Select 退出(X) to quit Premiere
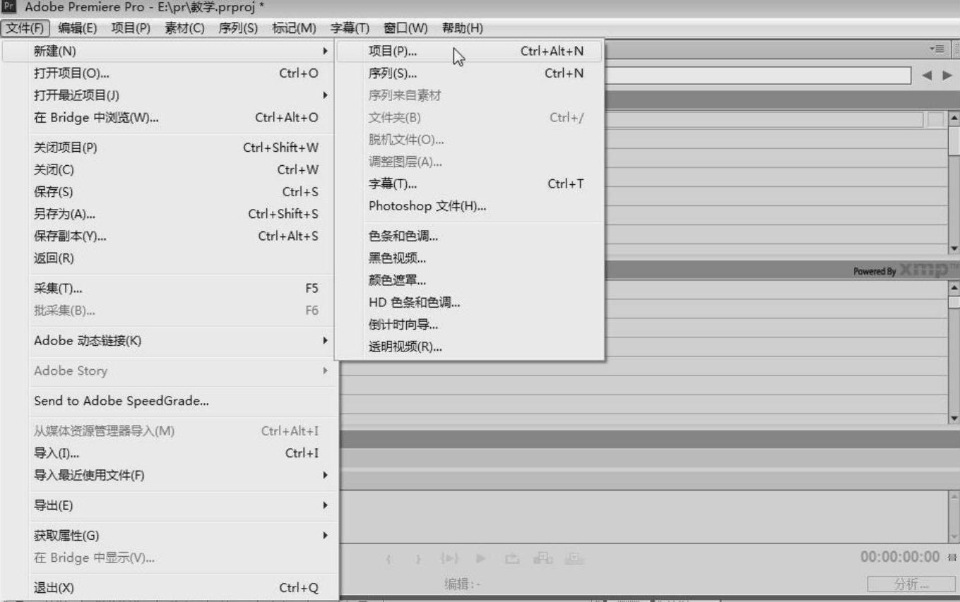 [170, 587]
